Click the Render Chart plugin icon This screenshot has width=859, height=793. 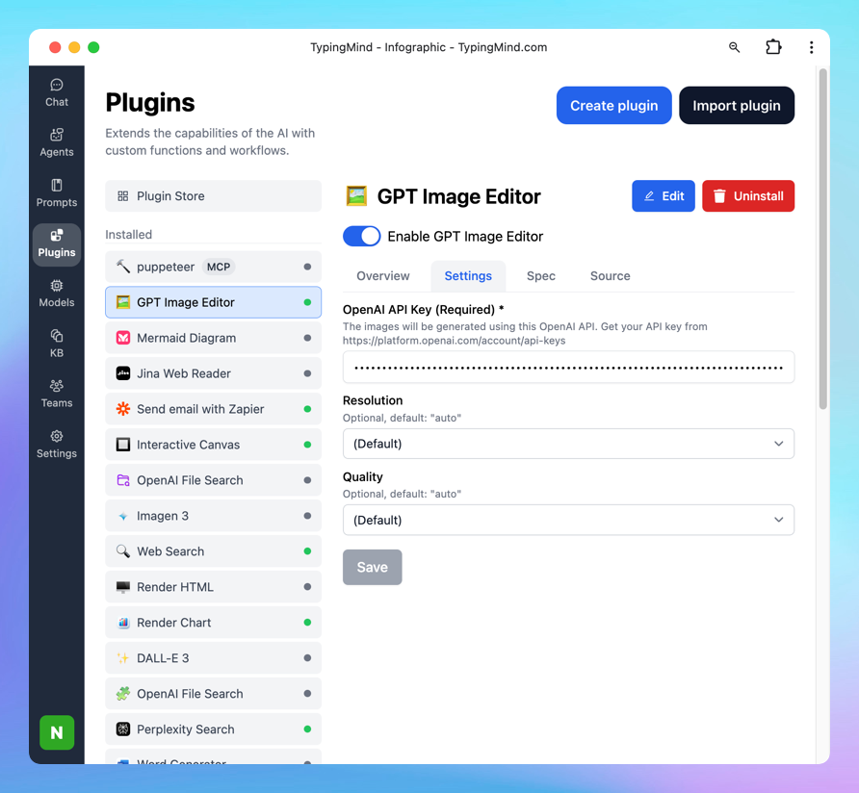123,623
